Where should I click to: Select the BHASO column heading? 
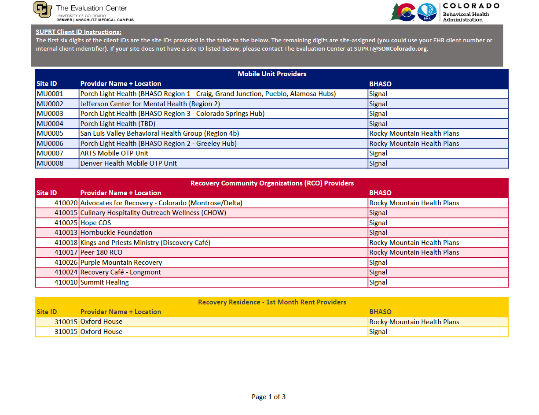pyautogui.click(x=380, y=84)
